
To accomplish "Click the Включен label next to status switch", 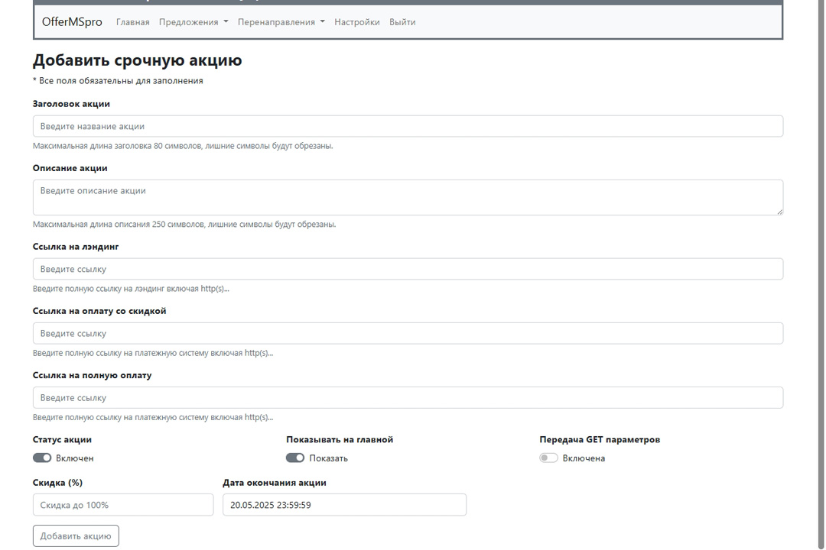I will pyautogui.click(x=75, y=458).
